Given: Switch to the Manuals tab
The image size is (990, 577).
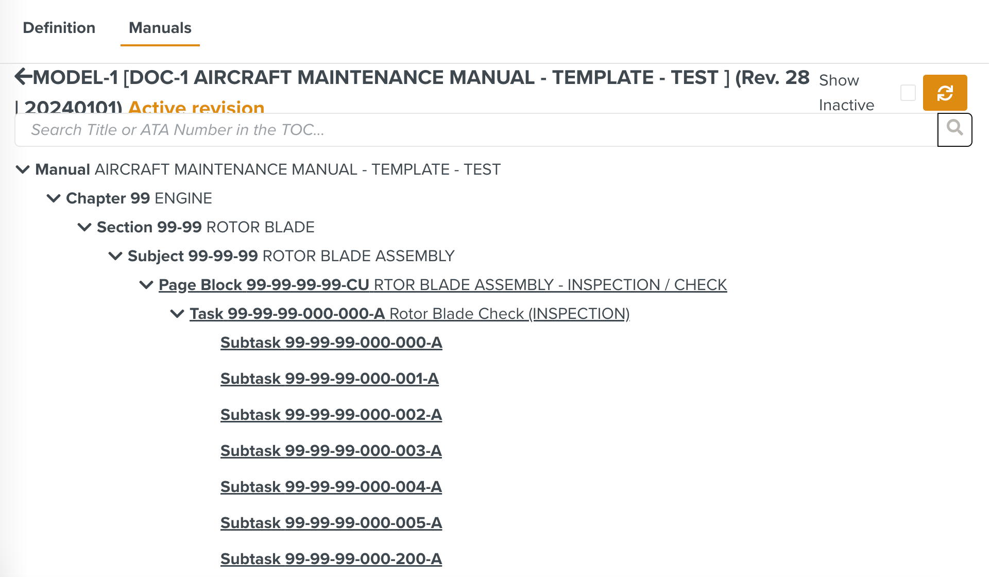Looking at the screenshot, I should click(160, 28).
